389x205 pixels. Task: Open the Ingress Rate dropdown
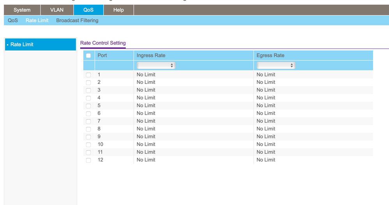pos(155,66)
